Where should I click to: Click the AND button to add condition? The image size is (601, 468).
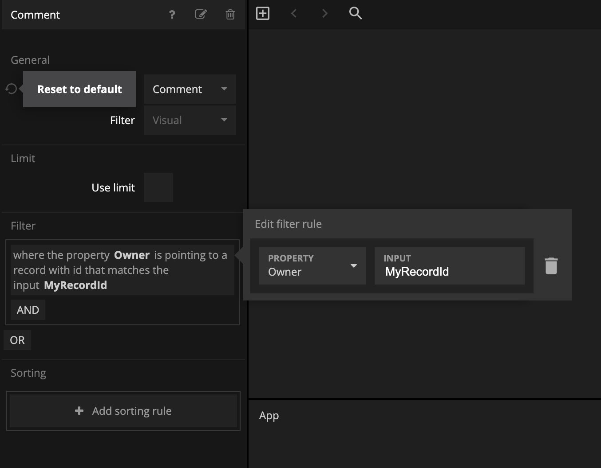tap(28, 310)
